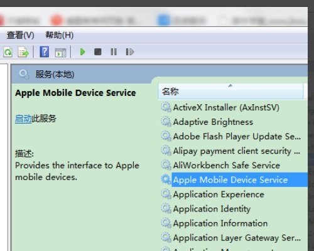Open the 查看(V) menu
314x251 pixels.
click(20, 35)
